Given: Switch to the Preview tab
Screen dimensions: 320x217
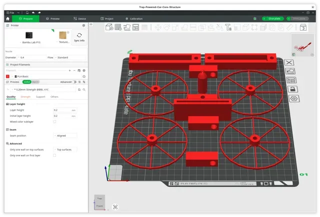Looking at the screenshot, I should [53, 19].
